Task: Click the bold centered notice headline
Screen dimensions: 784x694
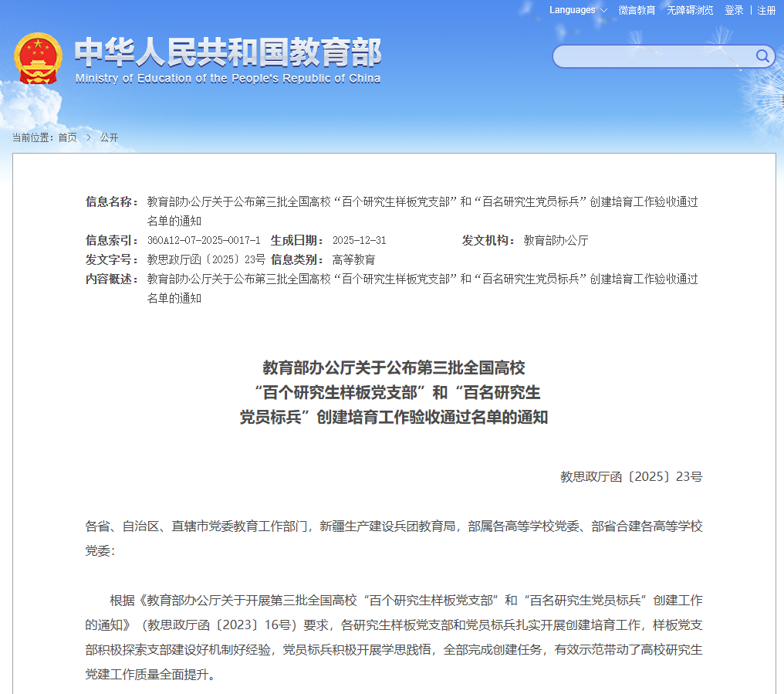Action: tap(394, 392)
